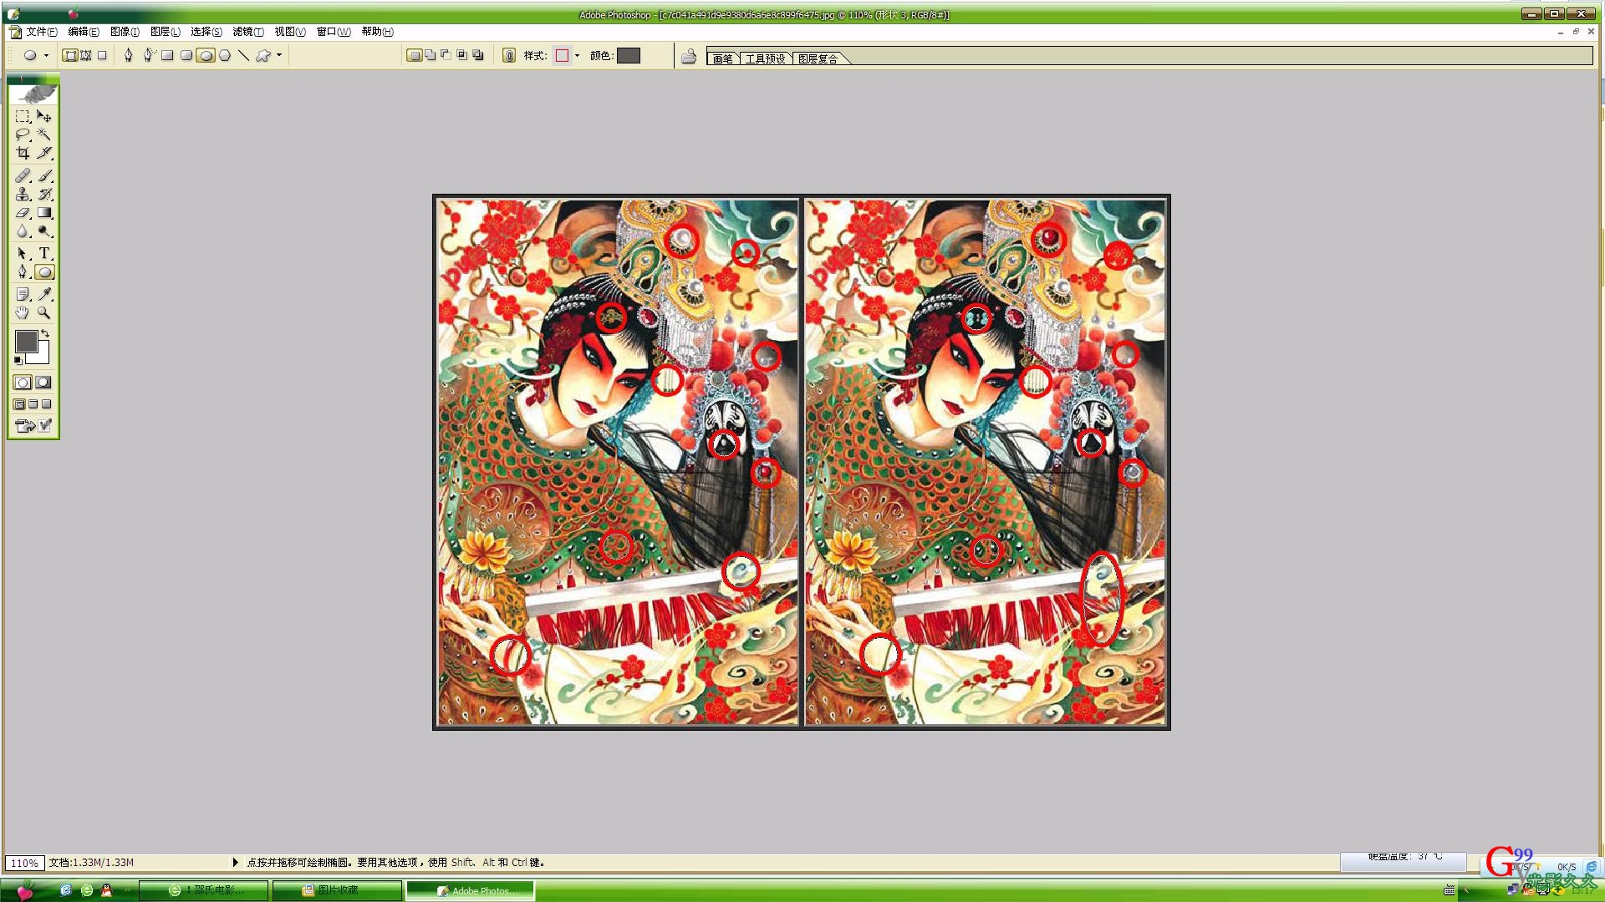Pick the Lasso tool
The width and height of the screenshot is (1605, 902).
(23, 134)
